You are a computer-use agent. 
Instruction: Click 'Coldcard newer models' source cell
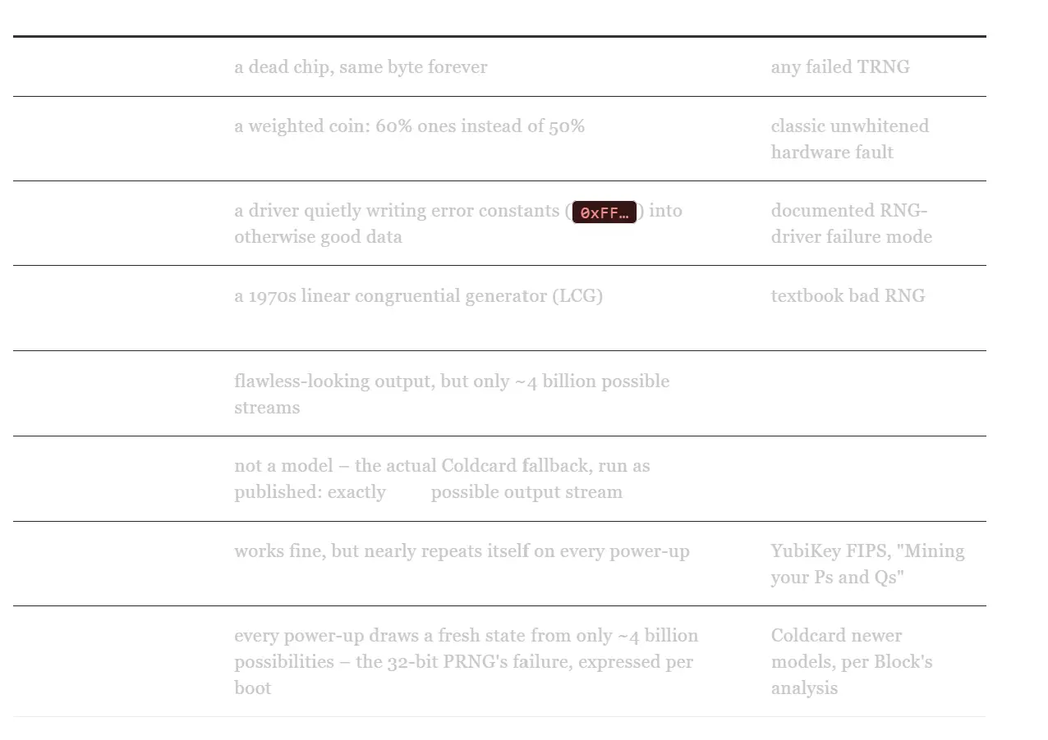tap(852, 662)
